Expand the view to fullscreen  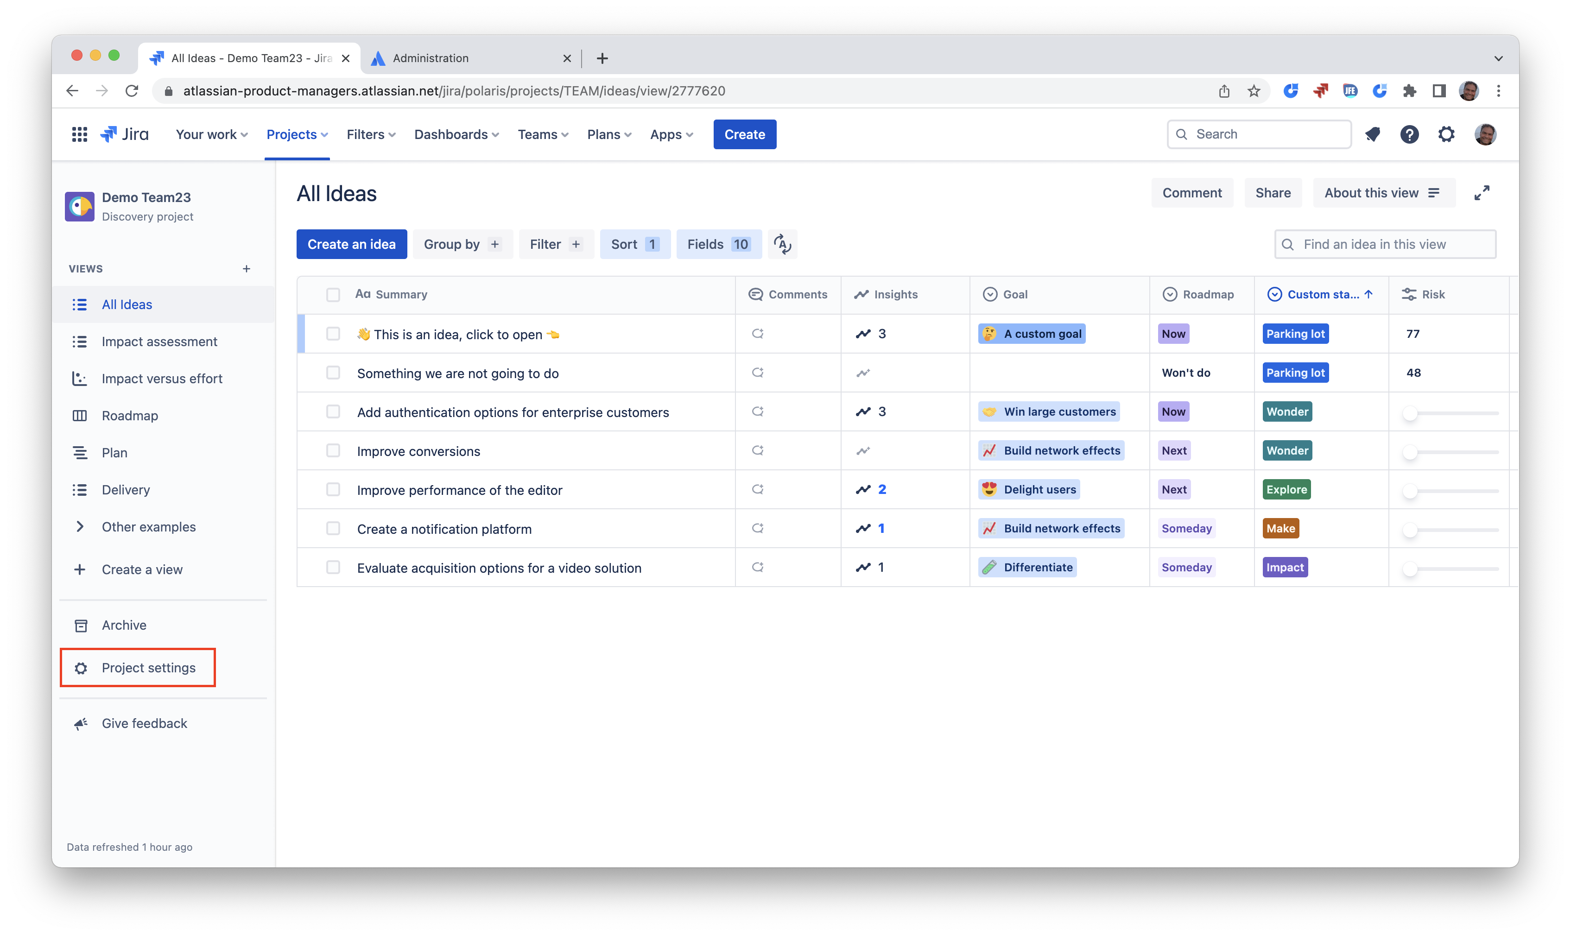point(1482,192)
